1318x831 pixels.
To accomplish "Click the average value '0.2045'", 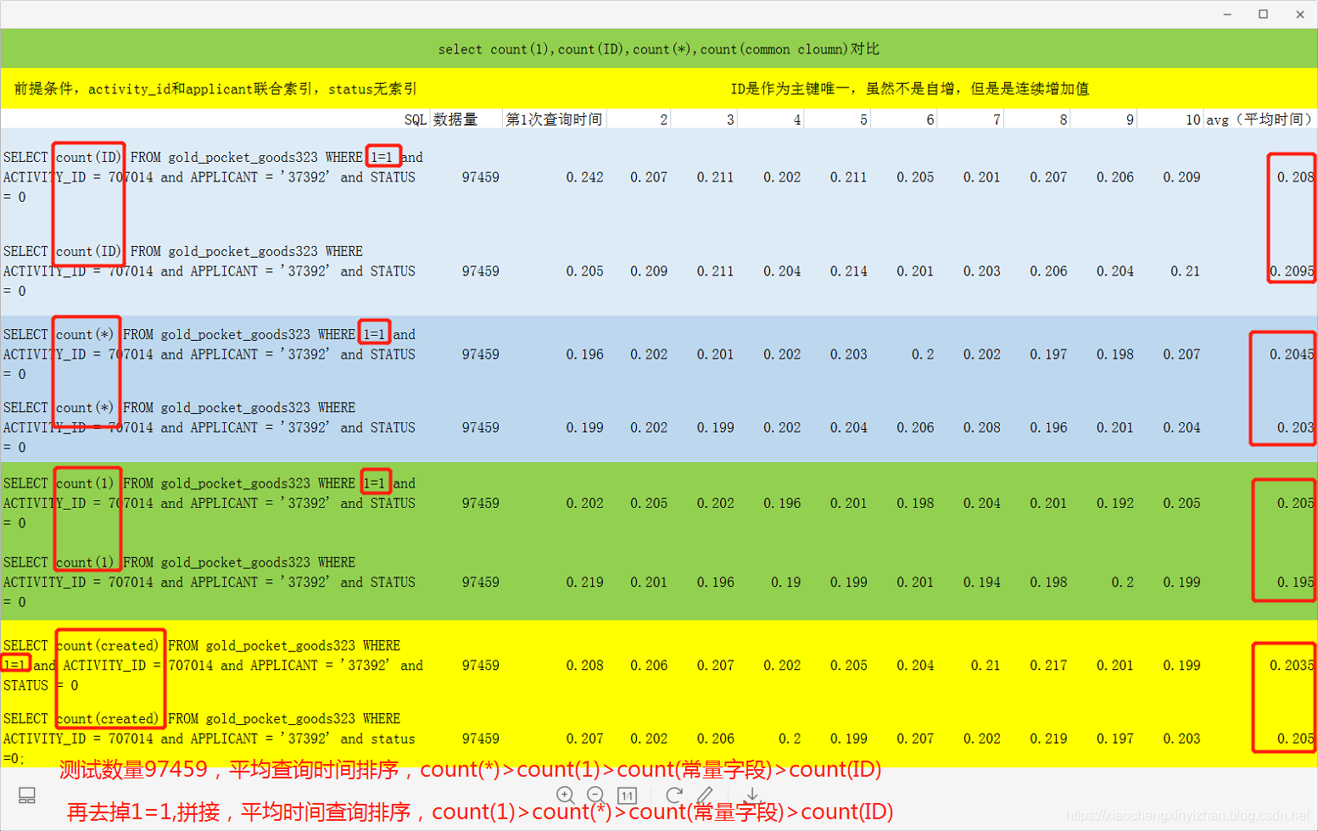I will 1292,354.
